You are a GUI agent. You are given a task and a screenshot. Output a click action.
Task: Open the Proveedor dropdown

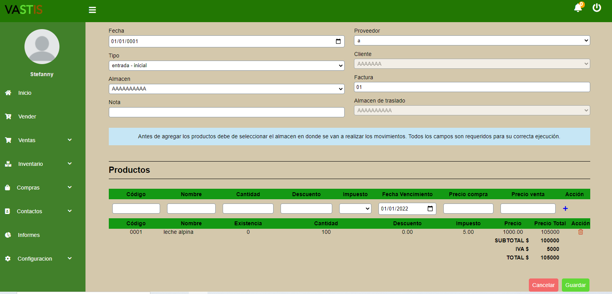coord(472,40)
